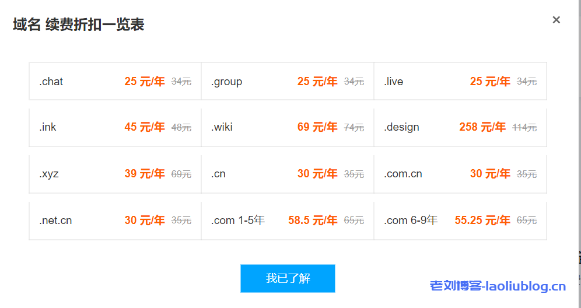Click the .ink domain entry
The image size is (581, 308).
pyautogui.click(x=48, y=127)
